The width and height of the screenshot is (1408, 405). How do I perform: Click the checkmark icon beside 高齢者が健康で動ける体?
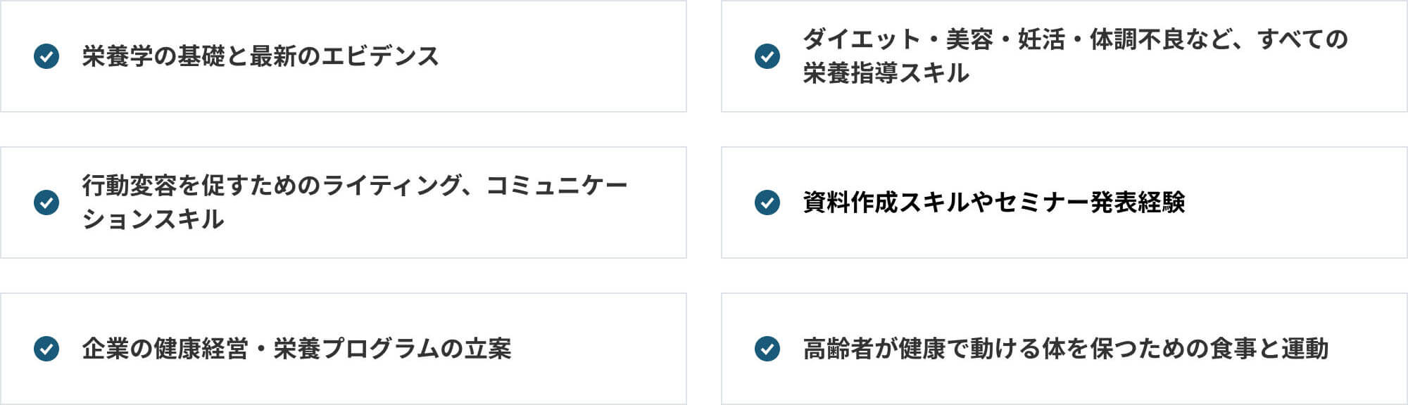click(767, 349)
